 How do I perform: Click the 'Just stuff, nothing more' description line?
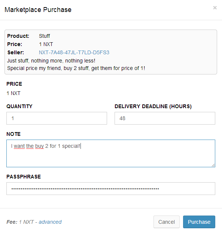(x=51, y=61)
